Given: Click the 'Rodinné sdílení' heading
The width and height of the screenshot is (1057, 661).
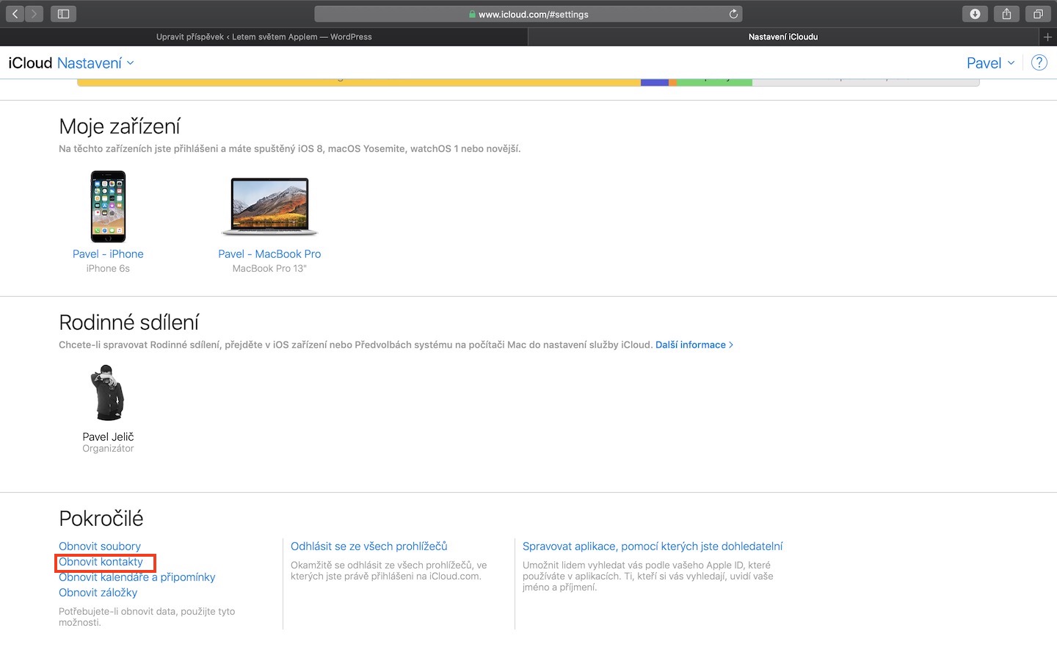Looking at the screenshot, I should tap(128, 322).
